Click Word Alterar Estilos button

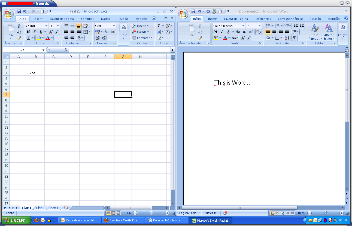point(329,32)
